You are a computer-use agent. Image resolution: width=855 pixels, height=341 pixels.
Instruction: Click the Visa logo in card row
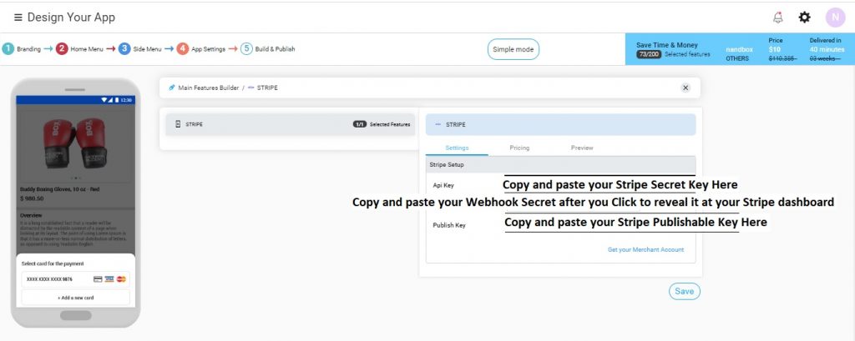tap(109, 279)
